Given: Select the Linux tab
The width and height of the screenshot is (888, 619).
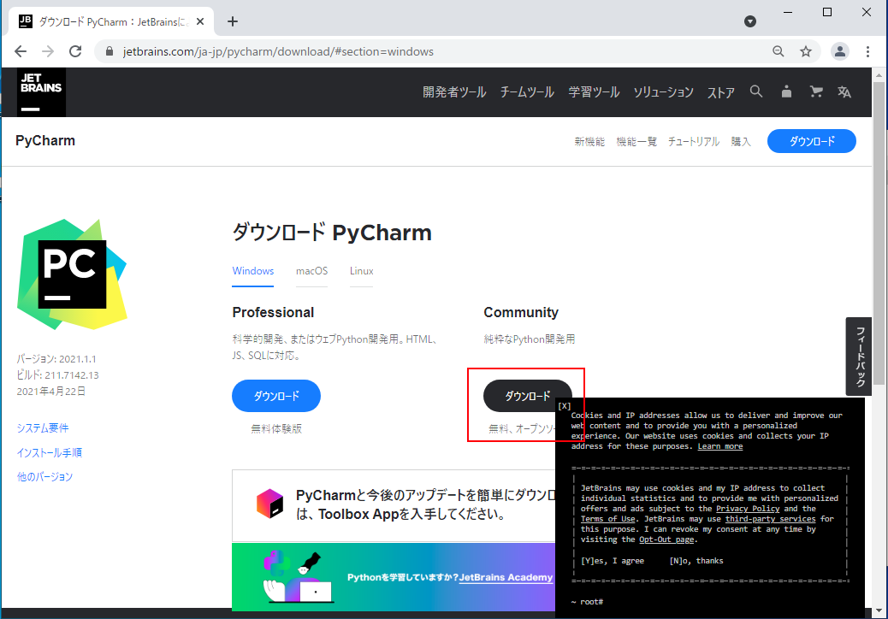Looking at the screenshot, I should pos(361,271).
